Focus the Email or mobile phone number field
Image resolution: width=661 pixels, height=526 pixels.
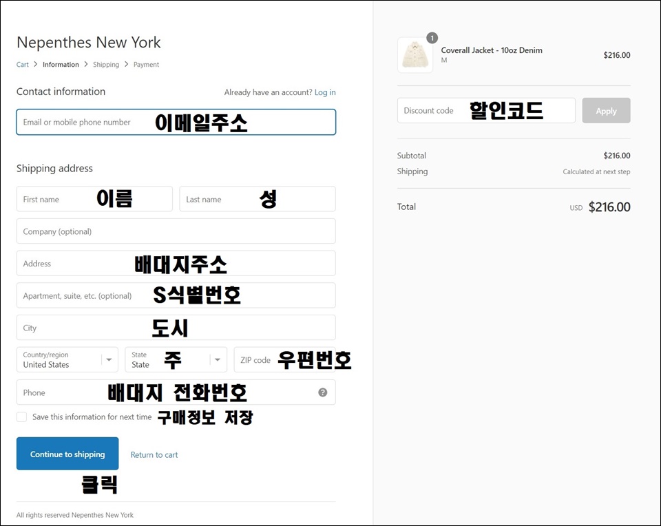tap(176, 123)
